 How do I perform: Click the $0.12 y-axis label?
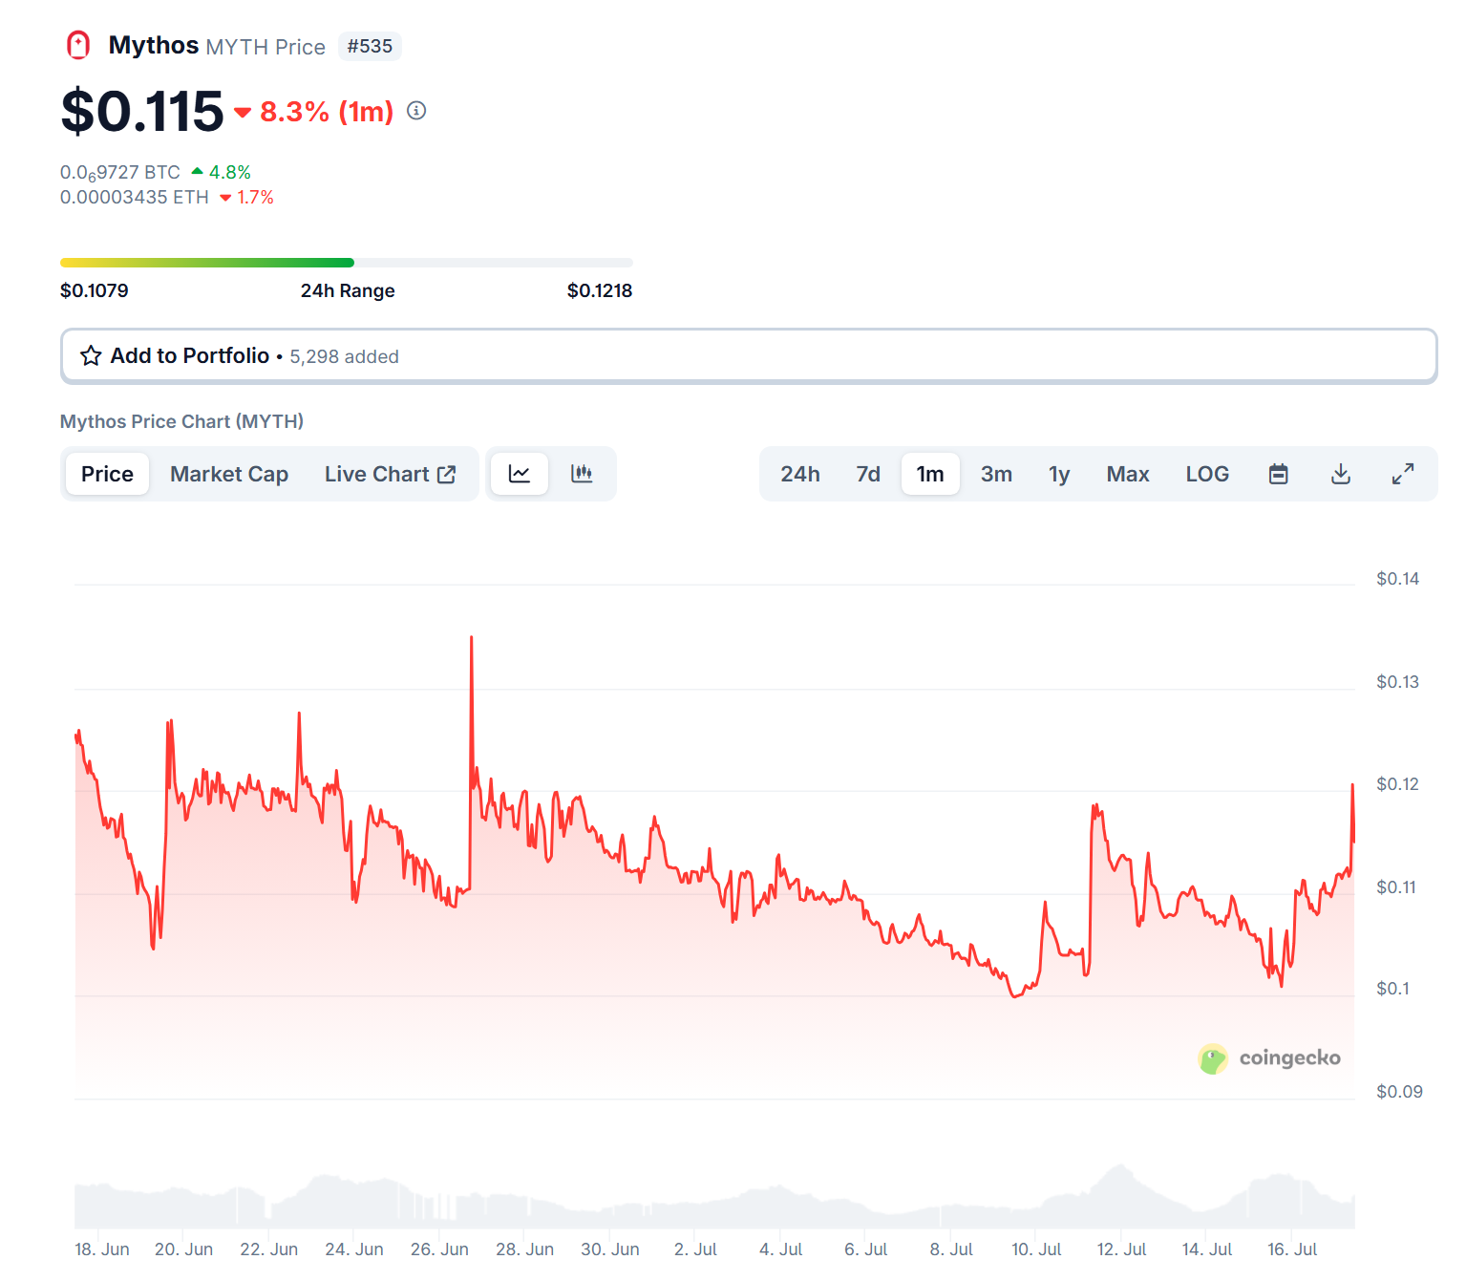pyautogui.click(x=1397, y=784)
